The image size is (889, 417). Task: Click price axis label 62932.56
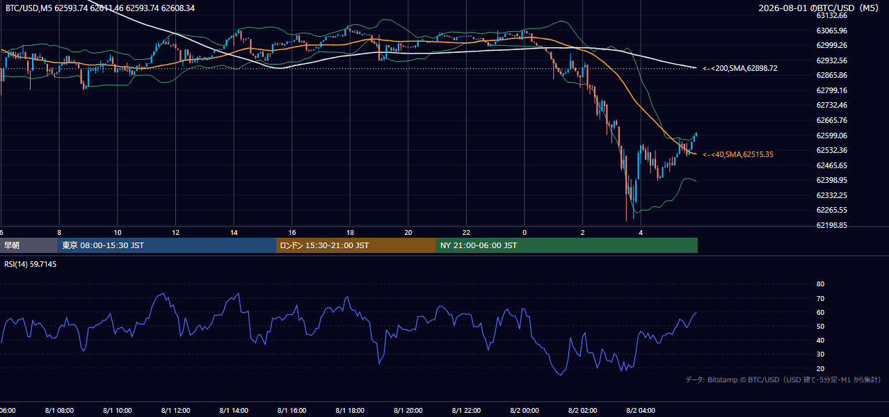pyautogui.click(x=831, y=60)
